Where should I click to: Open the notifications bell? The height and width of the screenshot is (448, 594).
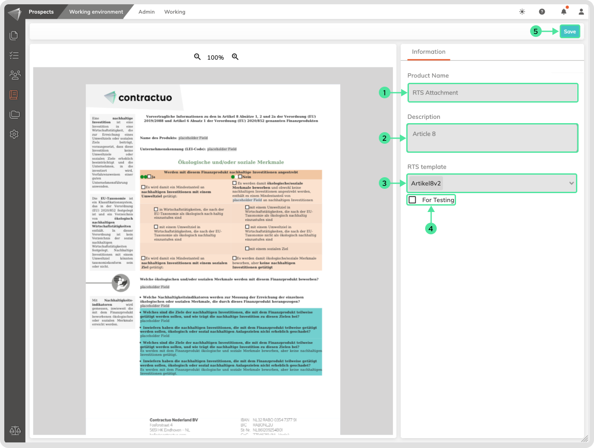coord(564,12)
